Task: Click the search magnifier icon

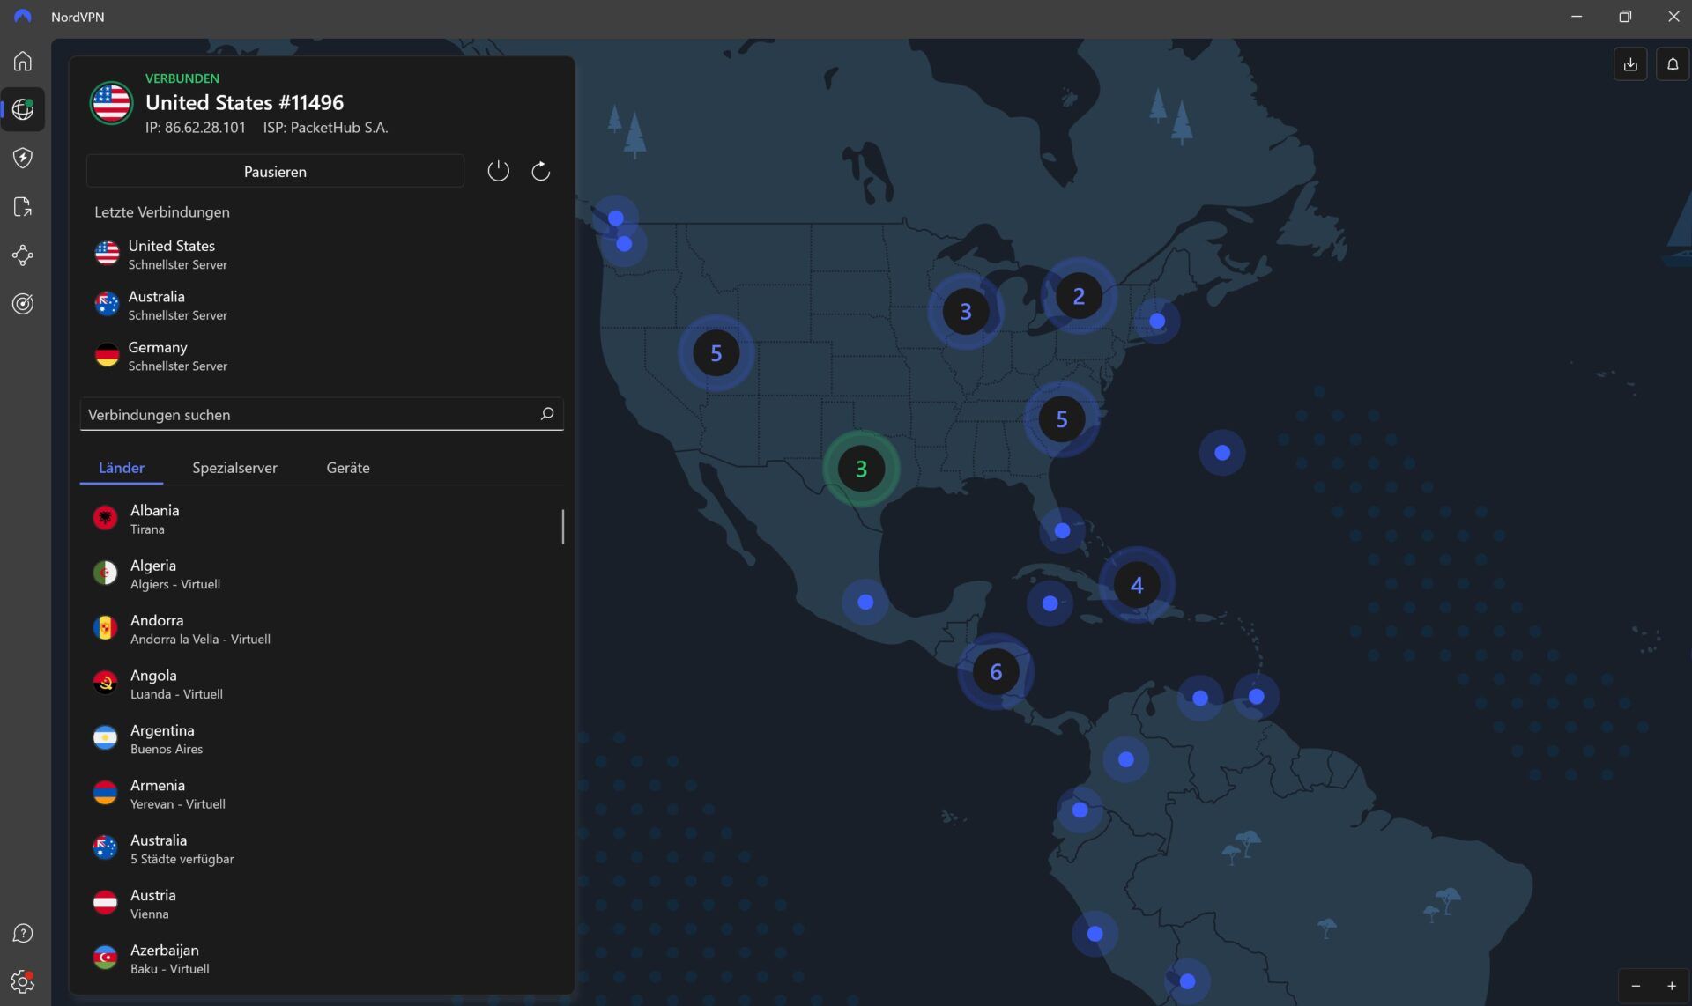Action: pos(546,413)
